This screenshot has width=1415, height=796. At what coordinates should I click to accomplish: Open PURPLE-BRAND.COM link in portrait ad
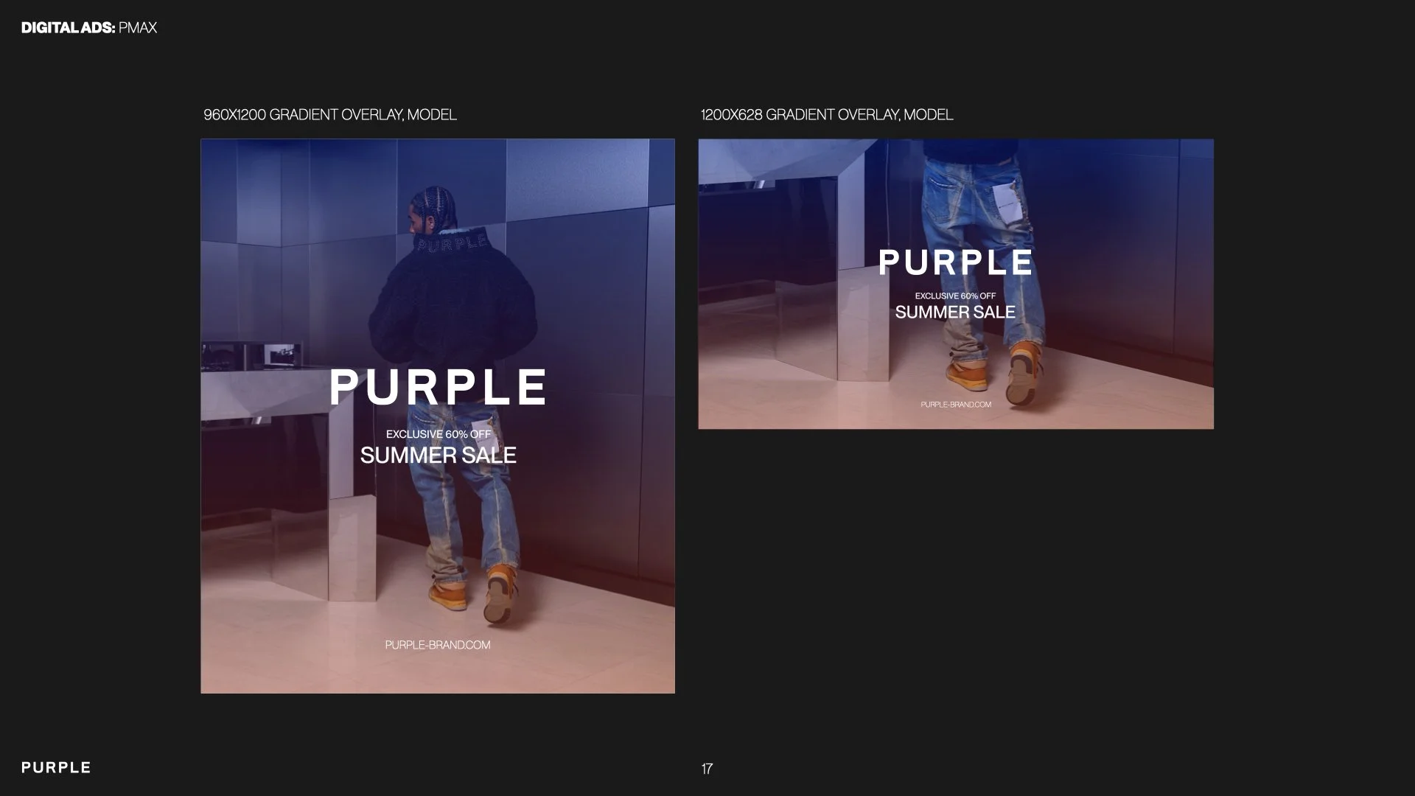pos(438,645)
